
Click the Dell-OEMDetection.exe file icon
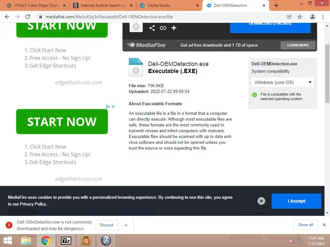pyautogui.click(x=136, y=67)
